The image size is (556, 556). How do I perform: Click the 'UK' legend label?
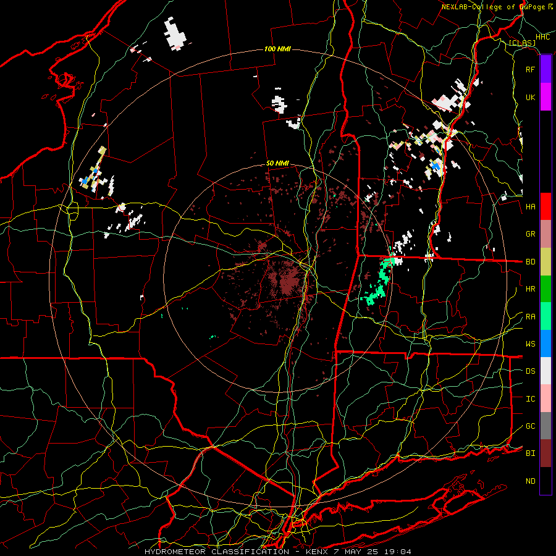[x=530, y=97]
